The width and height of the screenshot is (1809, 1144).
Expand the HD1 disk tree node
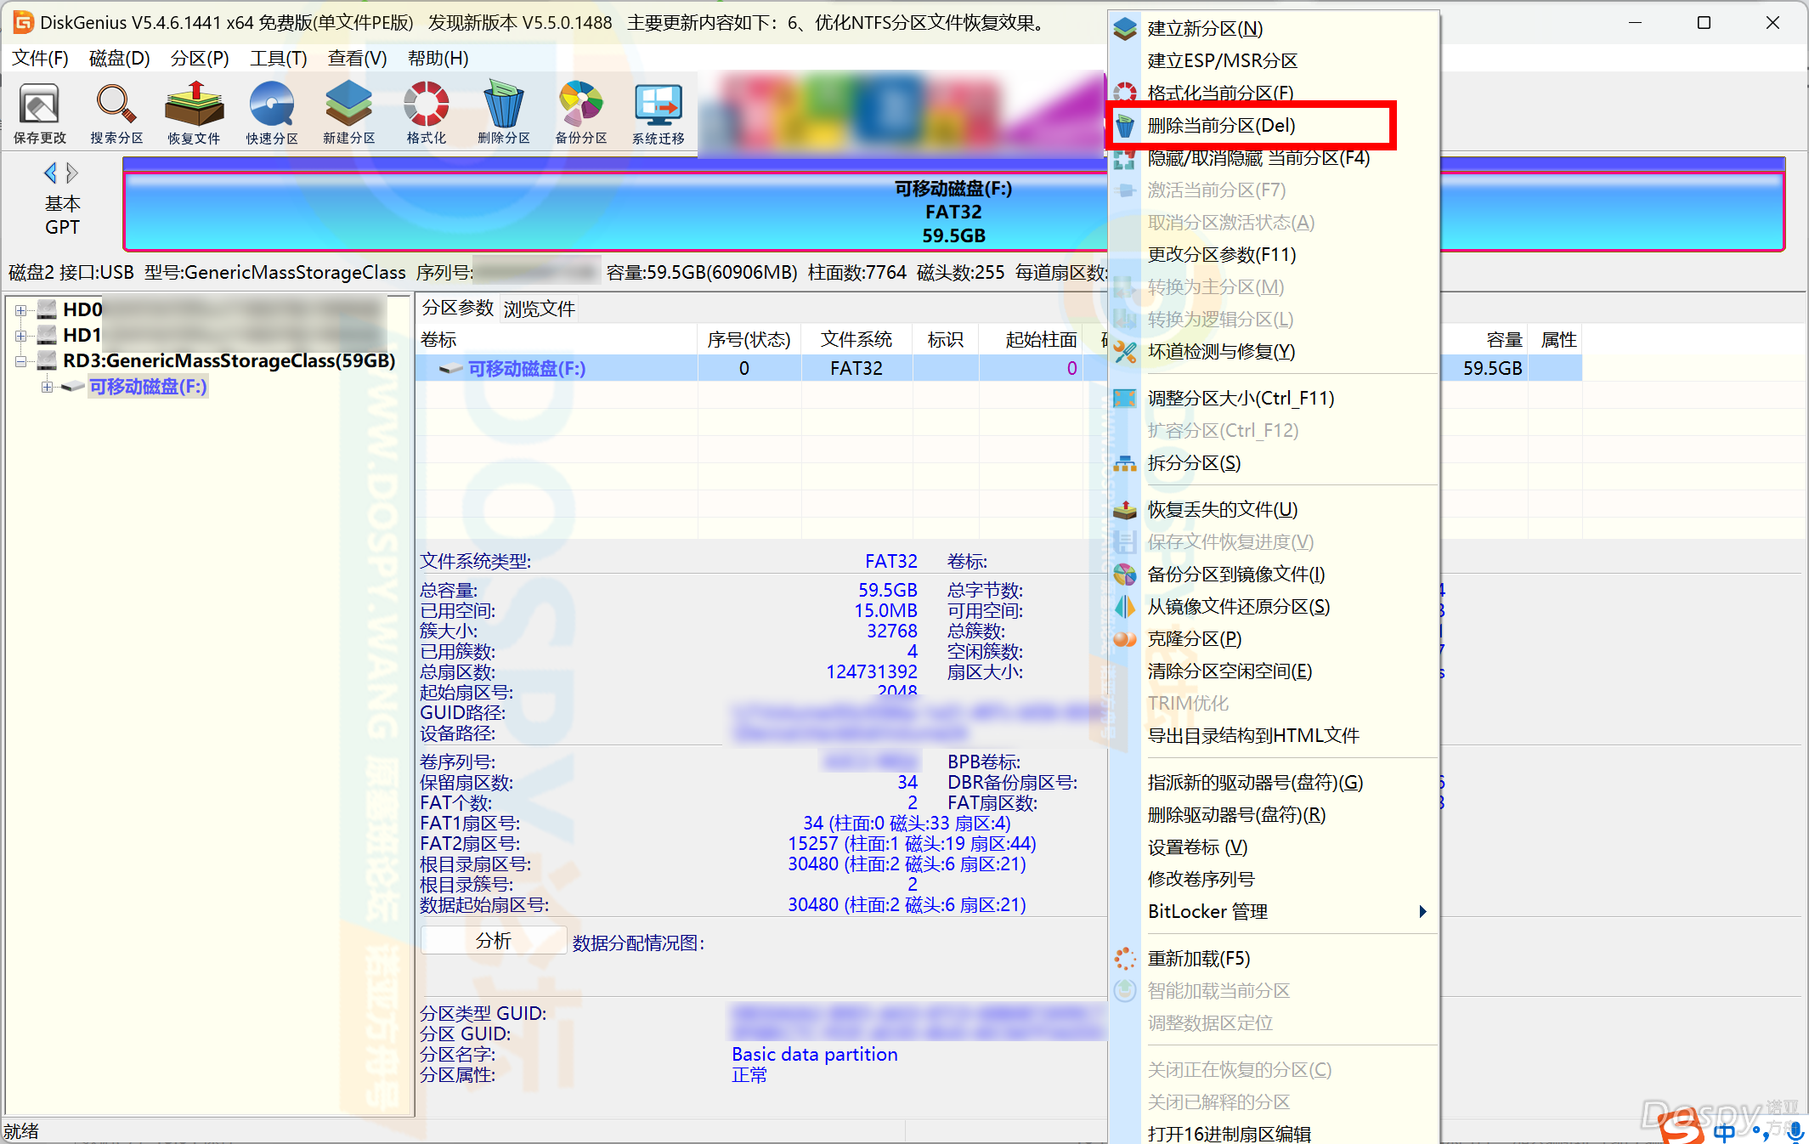click(x=20, y=336)
